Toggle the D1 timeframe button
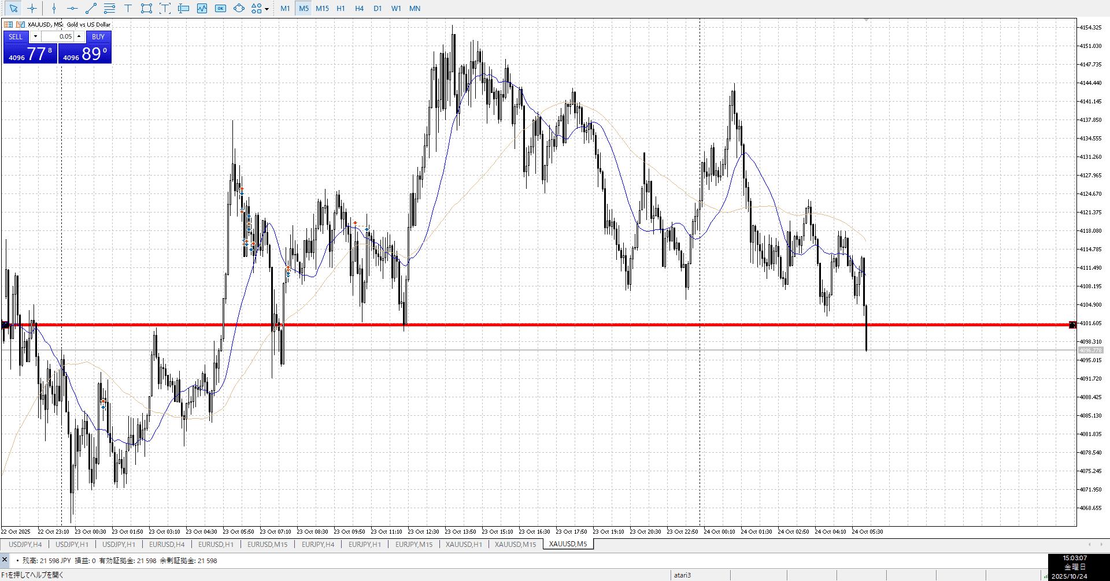 (378, 8)
